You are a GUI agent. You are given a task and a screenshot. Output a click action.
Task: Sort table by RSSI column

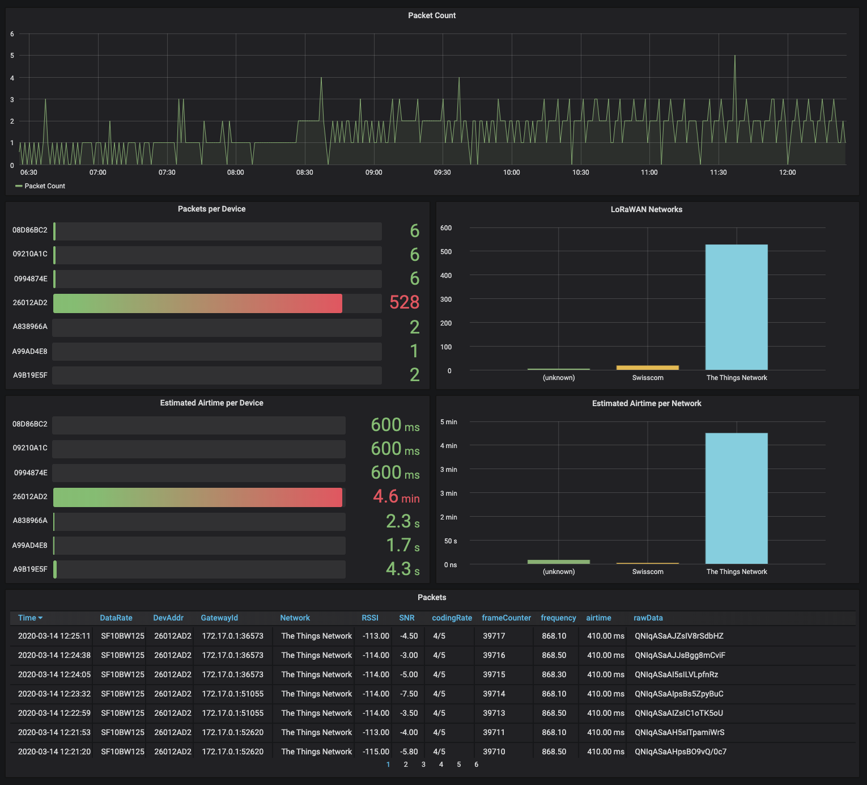(x=370, y=618)
